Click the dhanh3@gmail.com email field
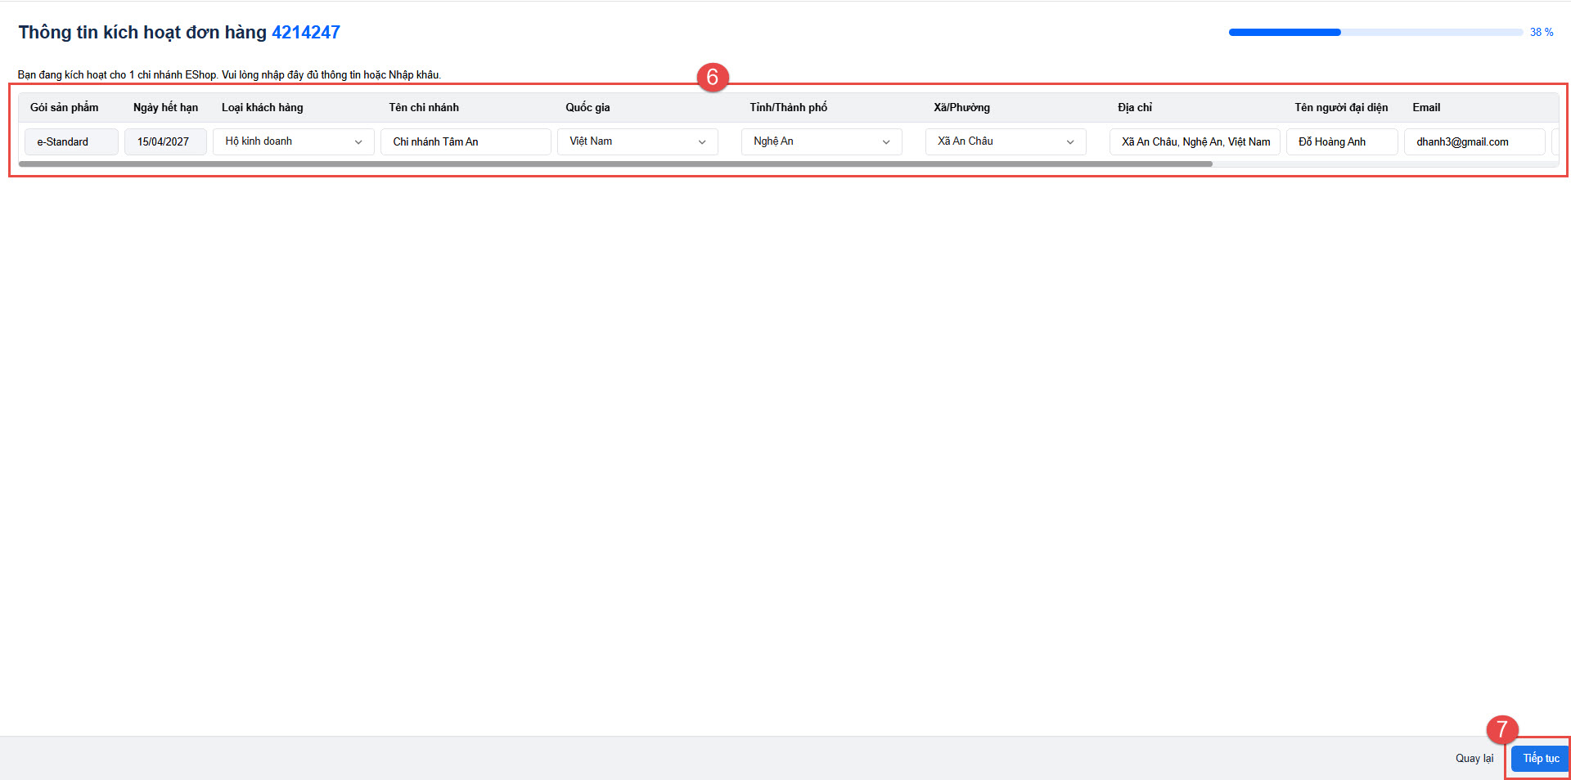The image size is (1571, 780). tap(1474, 142)
